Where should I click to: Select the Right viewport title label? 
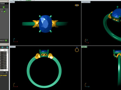point(84,47)
